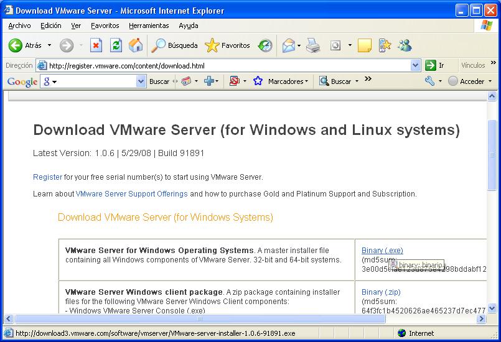This screenshot has width=501, height=342.
Task: Open the Búsqueda search panel
Action: coord(175,45)
